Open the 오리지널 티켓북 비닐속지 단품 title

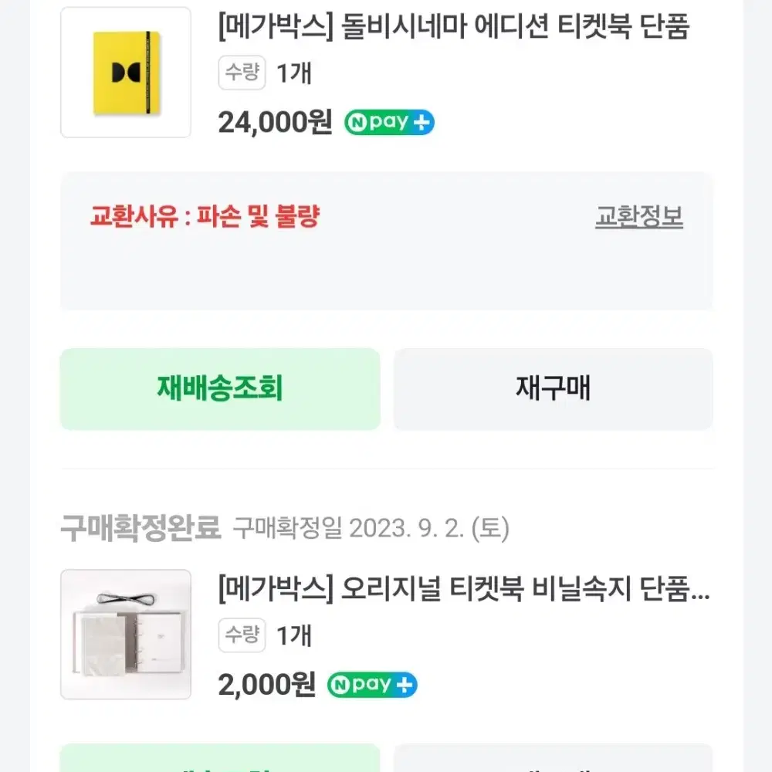464,588
